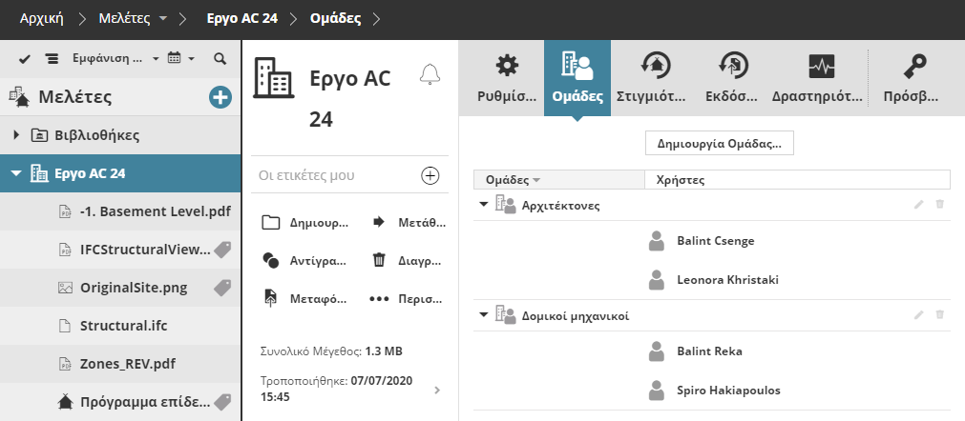Add a tag with the circled plus
Screen dimensions: 965x421
click(x=430, y=175)
